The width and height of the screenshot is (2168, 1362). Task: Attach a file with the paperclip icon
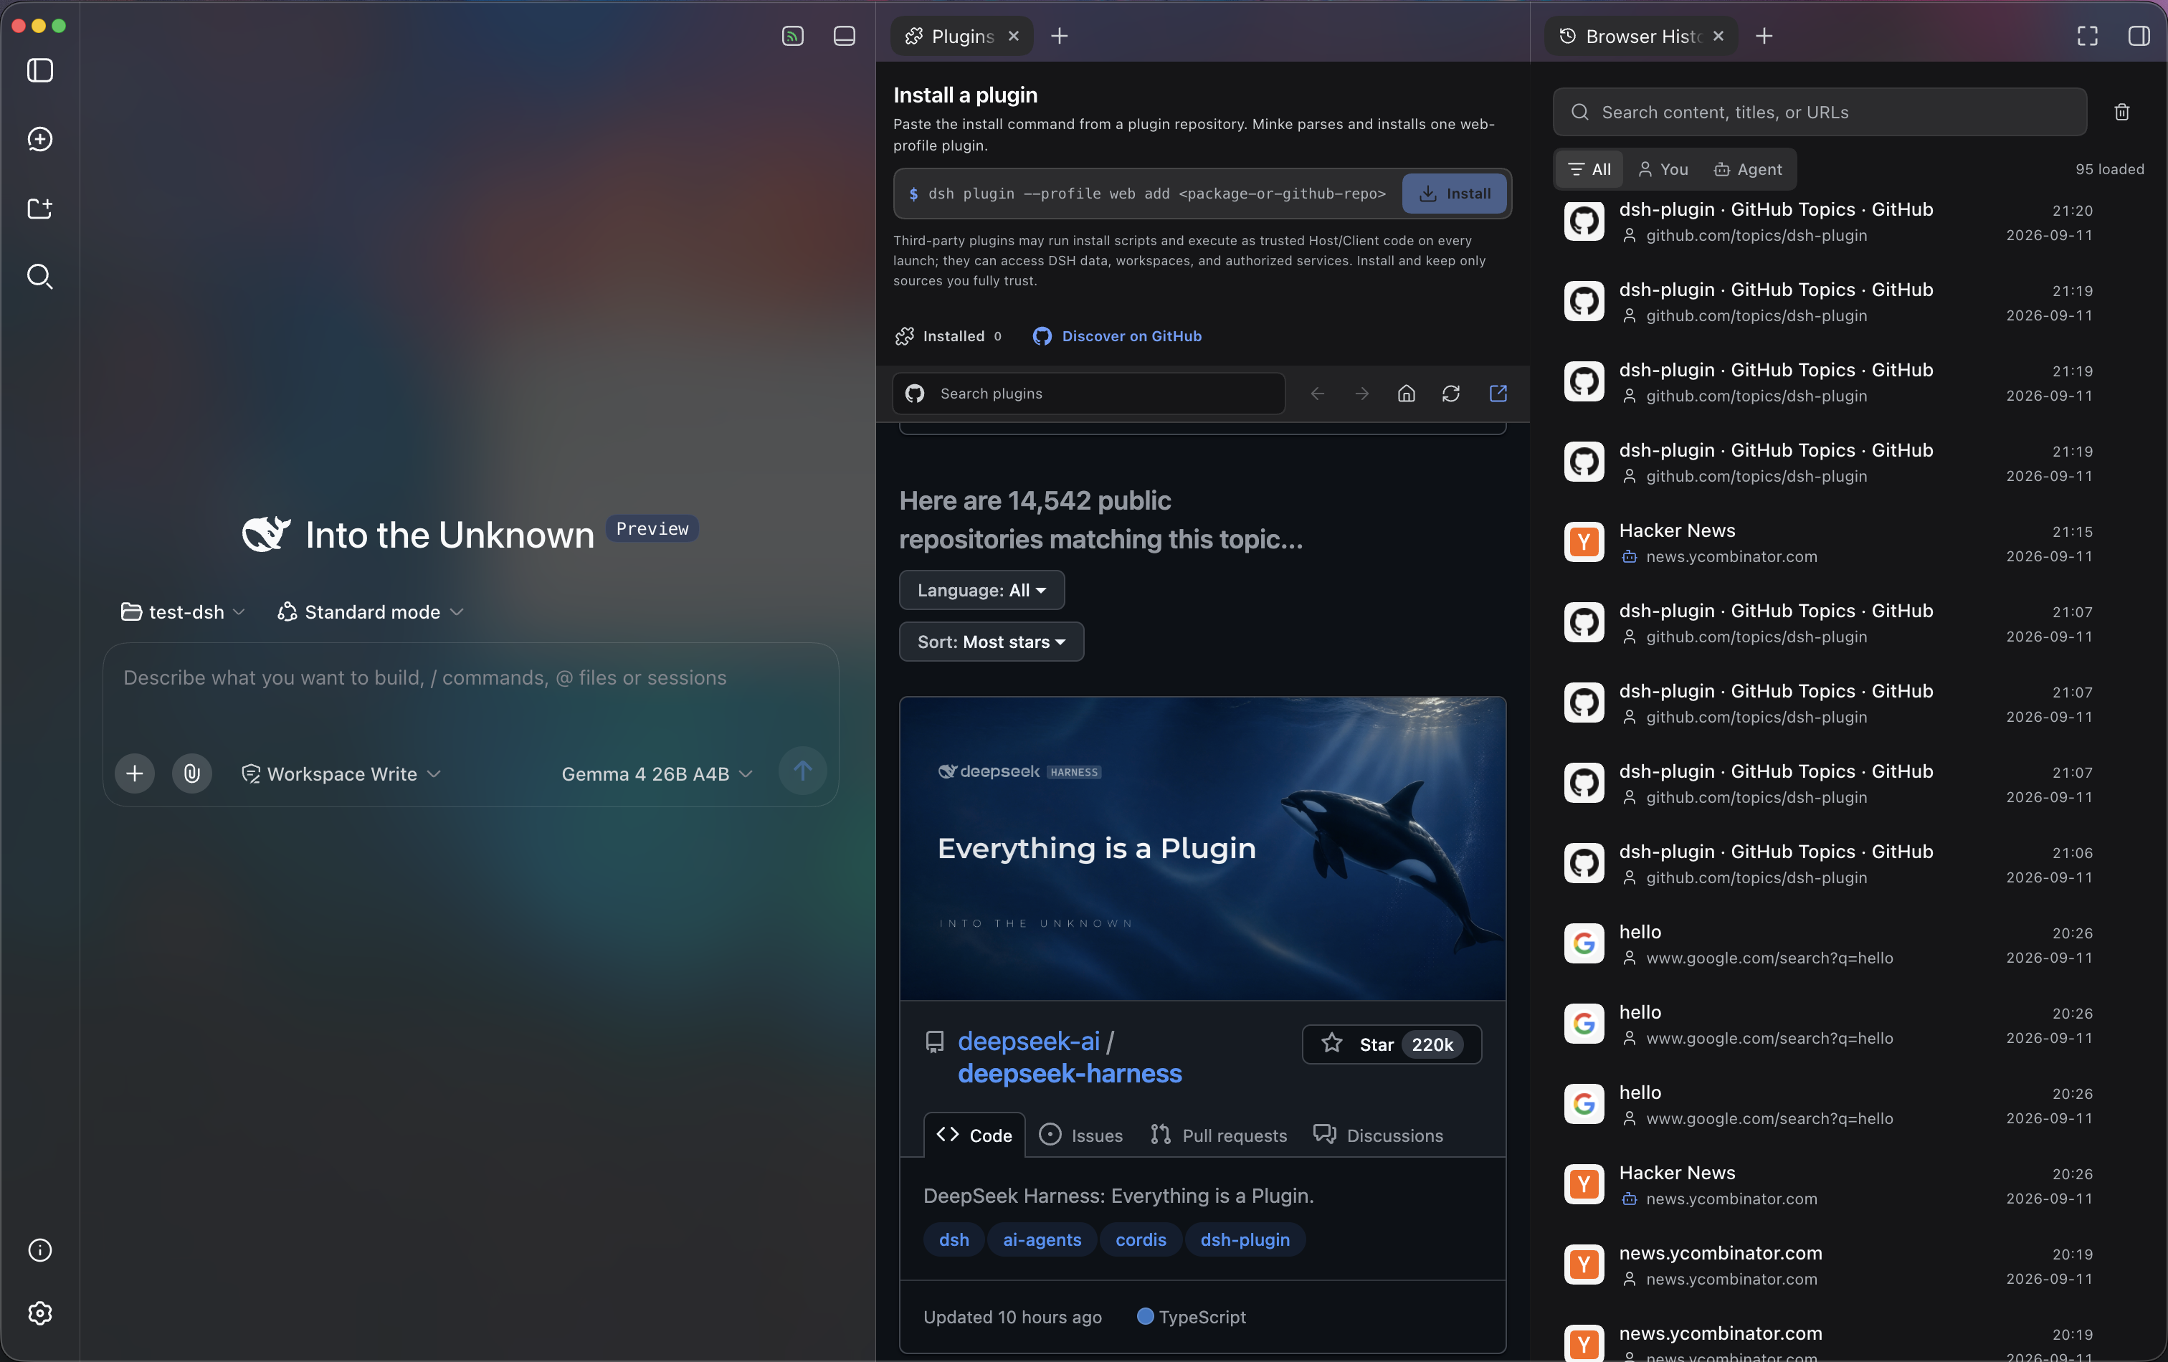(x=191, y=772)
